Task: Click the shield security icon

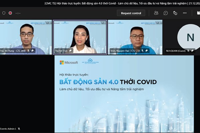Action: pyautogui.click(x=4, y=13)
